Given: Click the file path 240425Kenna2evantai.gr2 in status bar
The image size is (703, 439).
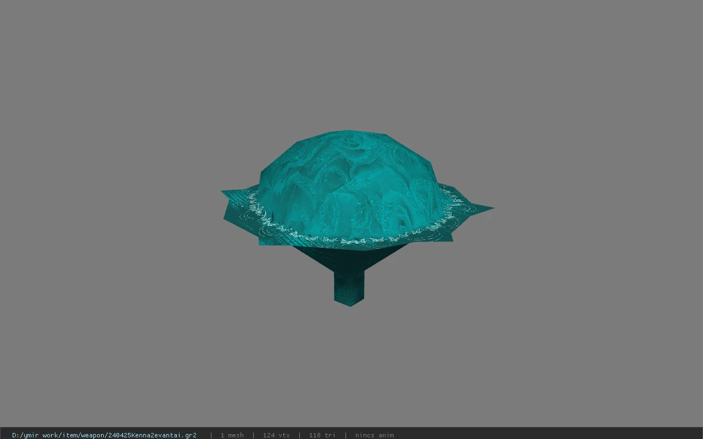Looking at the screenshot, I should point(104,435).
